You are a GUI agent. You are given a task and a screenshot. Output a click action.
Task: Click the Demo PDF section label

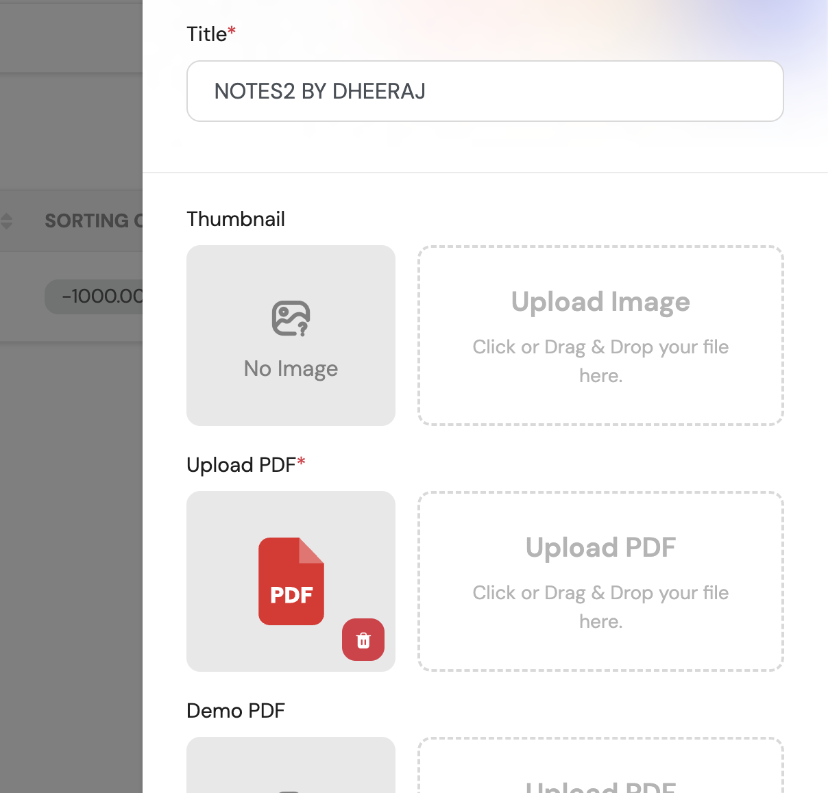tap(236, 711)
